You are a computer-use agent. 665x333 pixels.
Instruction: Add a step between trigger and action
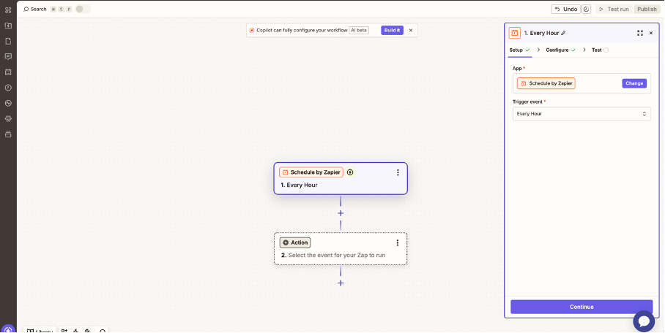point(341,213)
